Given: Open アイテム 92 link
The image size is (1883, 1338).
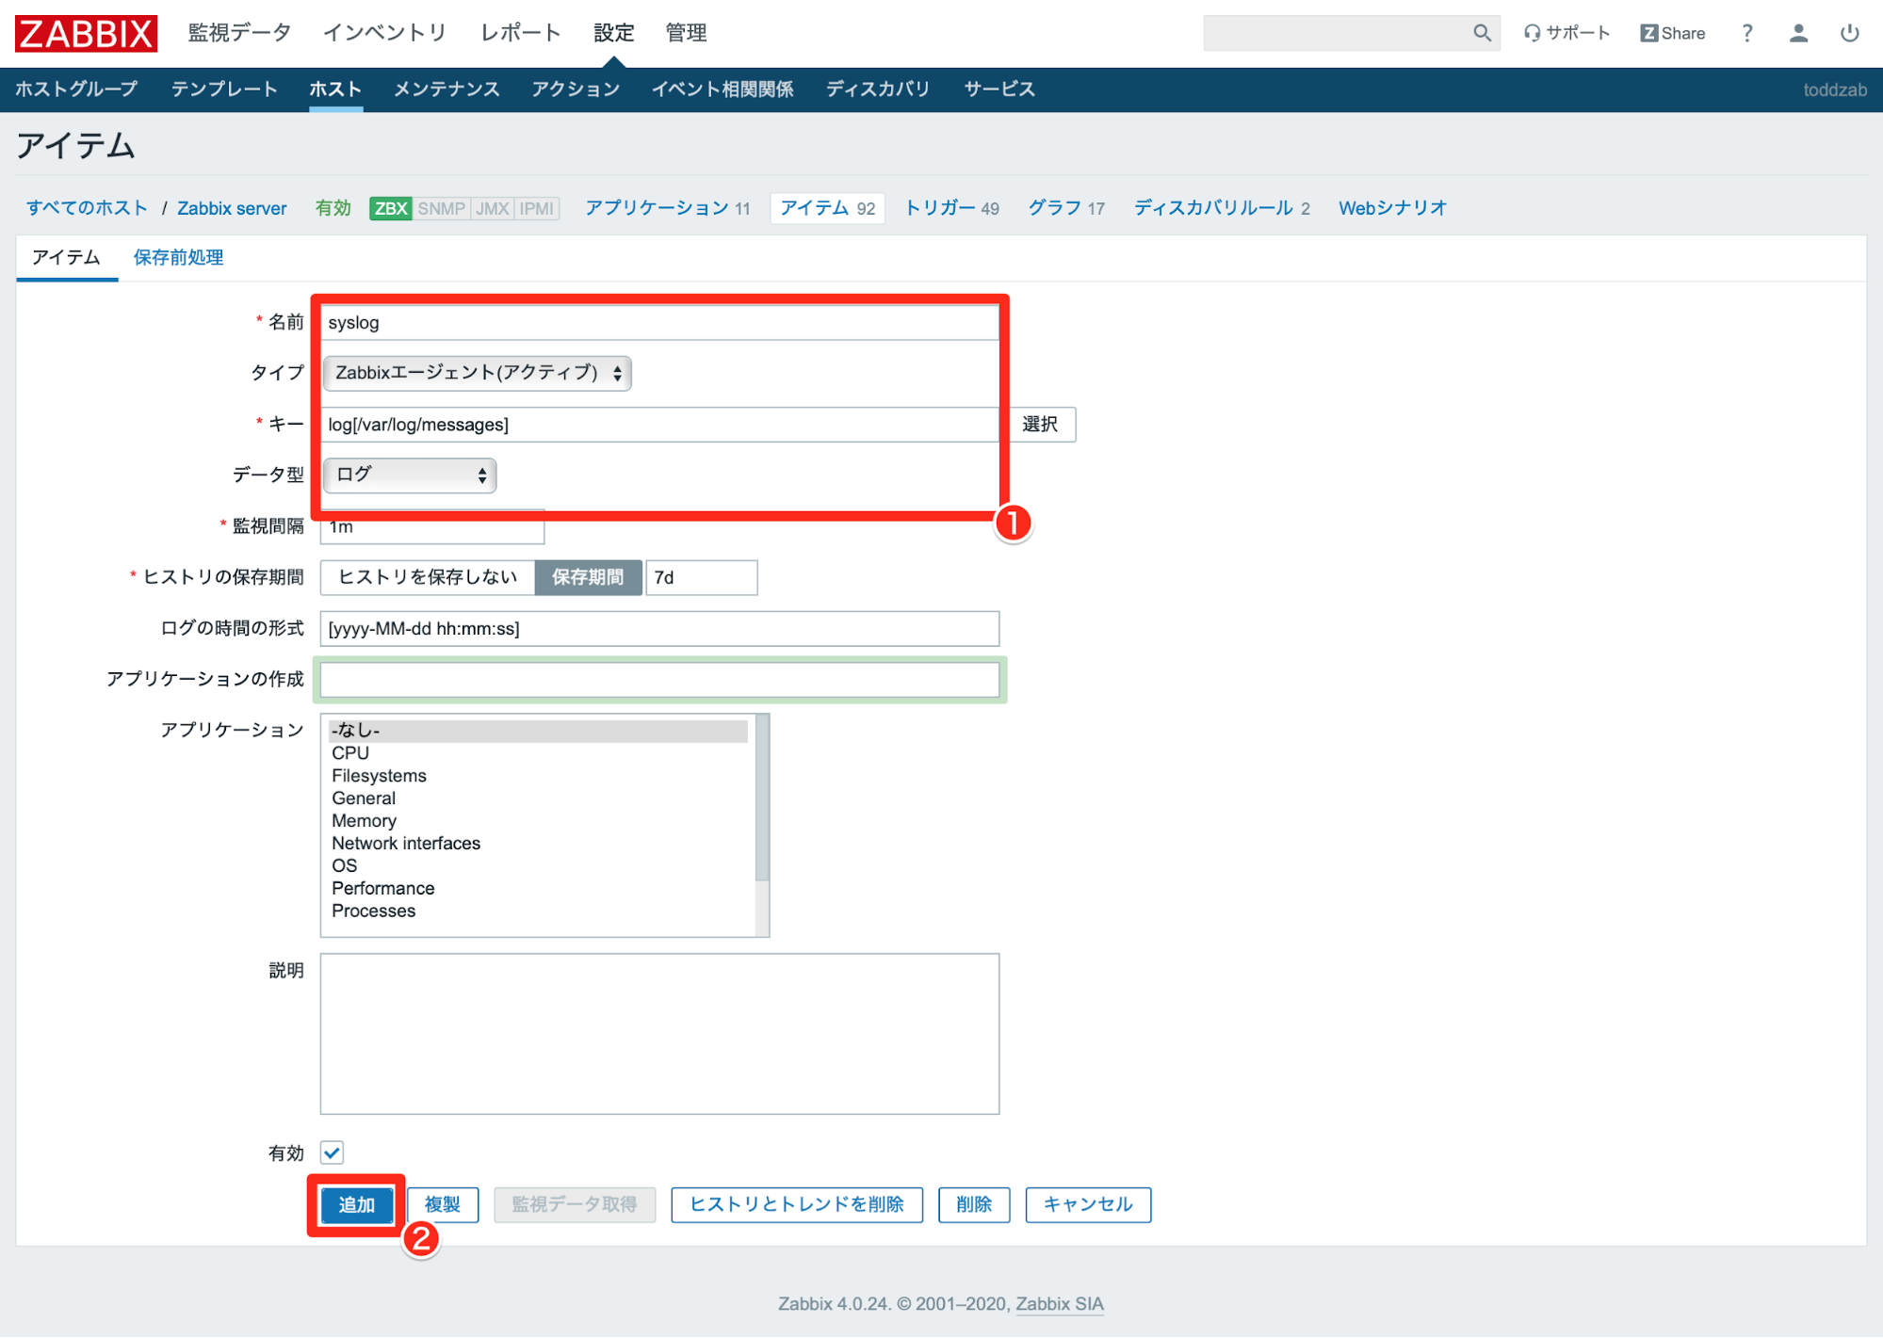Looking at the screenshot, I should tap(828, 208).
